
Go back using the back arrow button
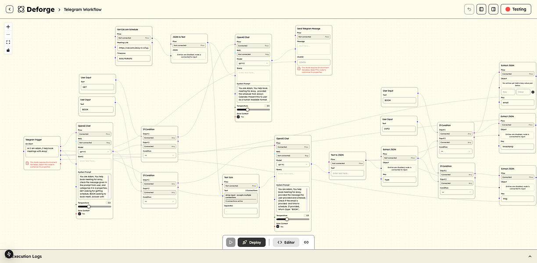[9, 9]
